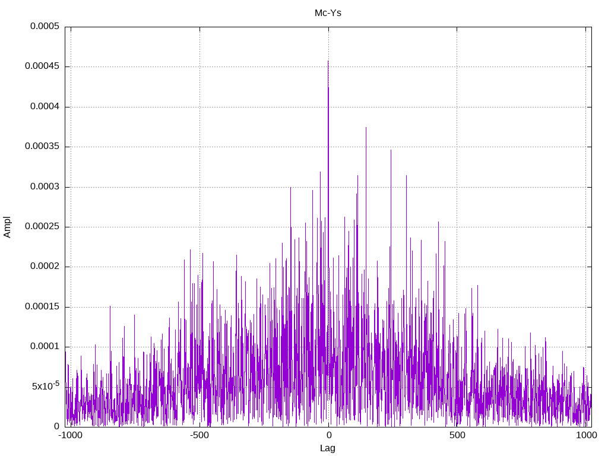Click the 0.0001 y-axis tick label
Screen dimensions: 608x456
pyautogui.click(x=45, y=347)
